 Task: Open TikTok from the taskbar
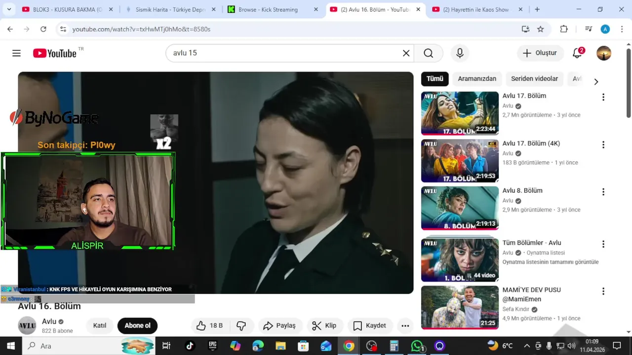(190, 346)
